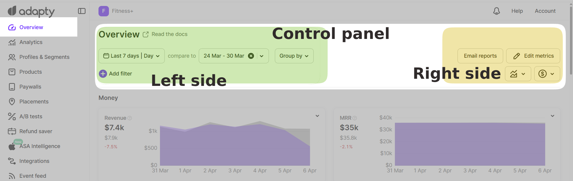The width and height of the screenshot is (573, 181).
Task: Go to Profiles & Segments
Action: point(44,57)
